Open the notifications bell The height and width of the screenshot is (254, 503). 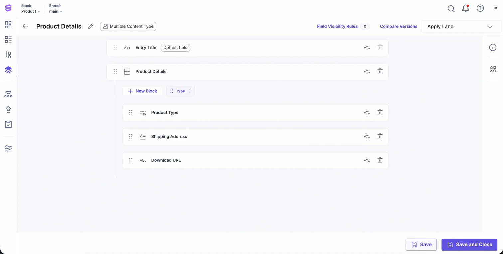[x=466, y=9]
